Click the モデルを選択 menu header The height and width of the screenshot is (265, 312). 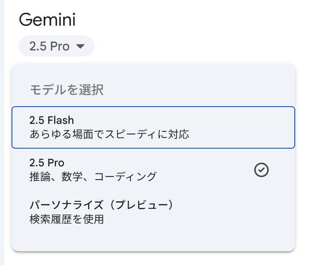coord(66,90)
